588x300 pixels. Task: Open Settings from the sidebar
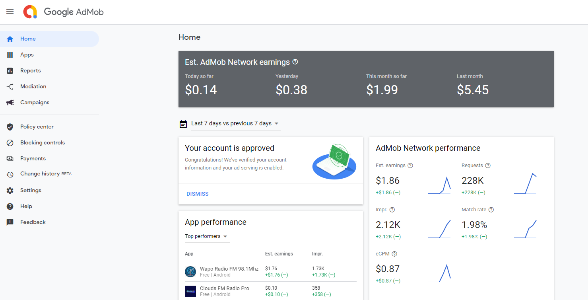click(x=31, y=191)
